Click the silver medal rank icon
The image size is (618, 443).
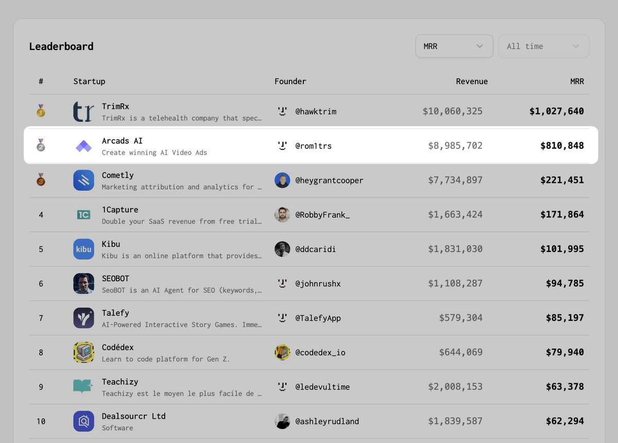pyautogui.click(x=41, y=145)
